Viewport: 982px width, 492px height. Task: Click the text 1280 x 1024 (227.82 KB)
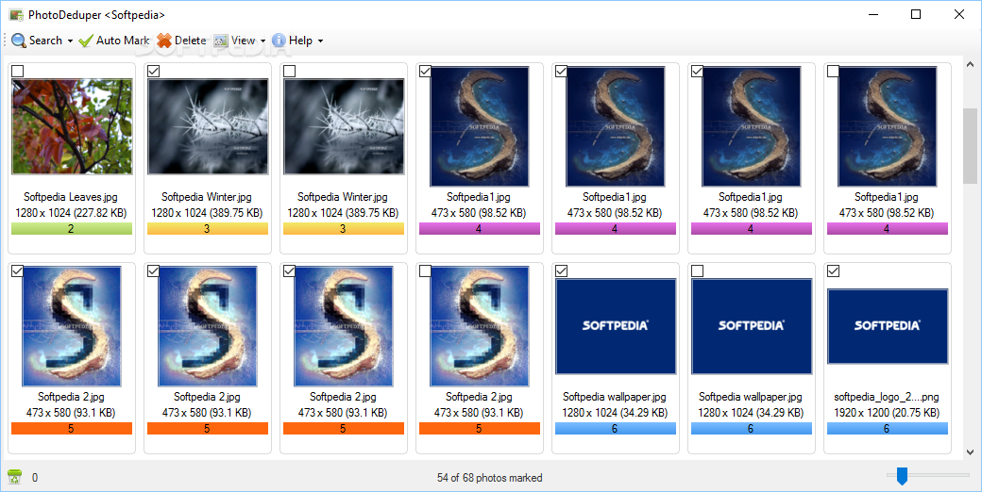[x=72, y=213]
